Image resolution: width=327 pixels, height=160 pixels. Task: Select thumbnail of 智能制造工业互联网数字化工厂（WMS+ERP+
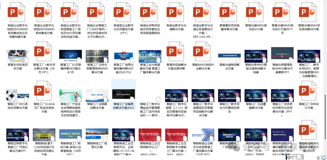pos(150,135)
